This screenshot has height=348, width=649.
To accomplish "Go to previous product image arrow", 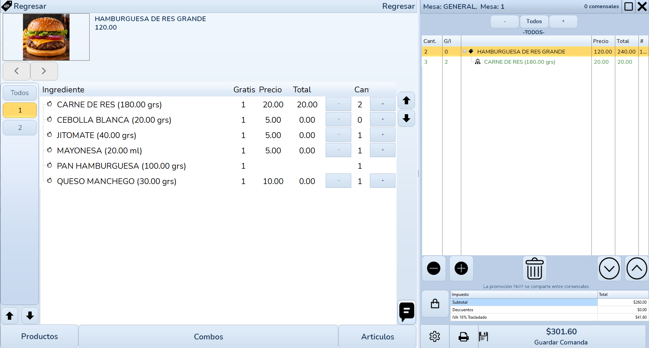I will [17, 71].
